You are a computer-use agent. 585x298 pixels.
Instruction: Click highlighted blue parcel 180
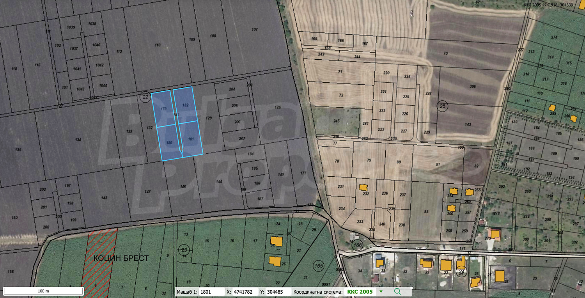[x=168, y=143]
